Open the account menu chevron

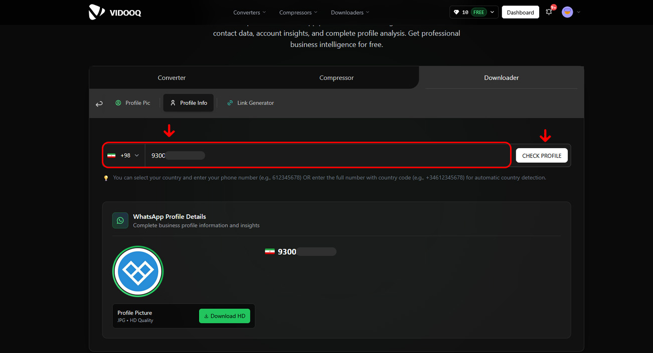point(579,12)
